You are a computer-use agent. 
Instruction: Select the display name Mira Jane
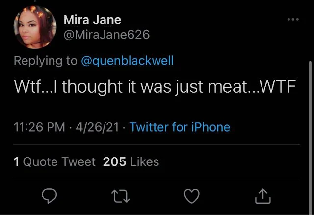pyautogui.click(x=92, y=20)
